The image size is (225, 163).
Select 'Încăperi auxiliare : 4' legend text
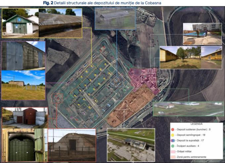[x=188, y=146]
